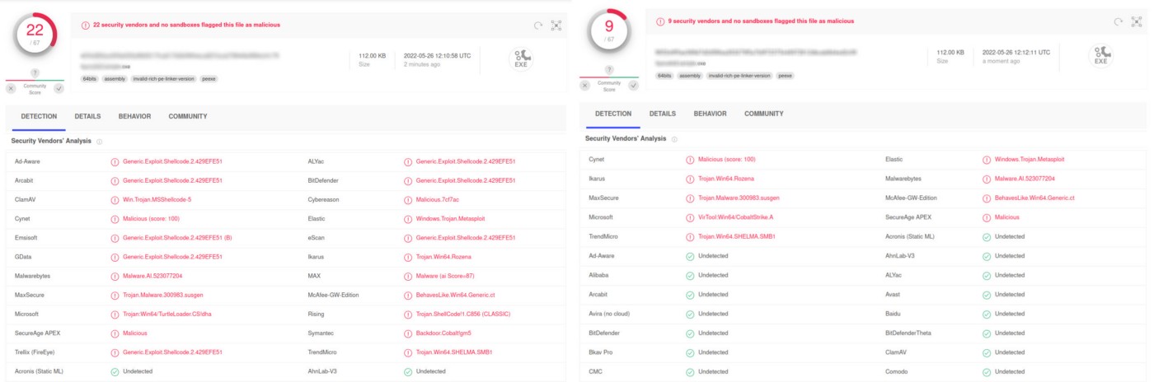1154x382 pixels.
Task: Click the invalid-rich-pe-linker-version tag in the left report
Action: tap(162, 78)
